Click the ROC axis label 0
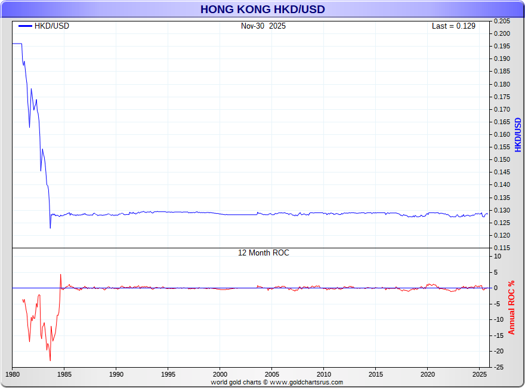Viewport: 525px width, 388px height. 496,288
